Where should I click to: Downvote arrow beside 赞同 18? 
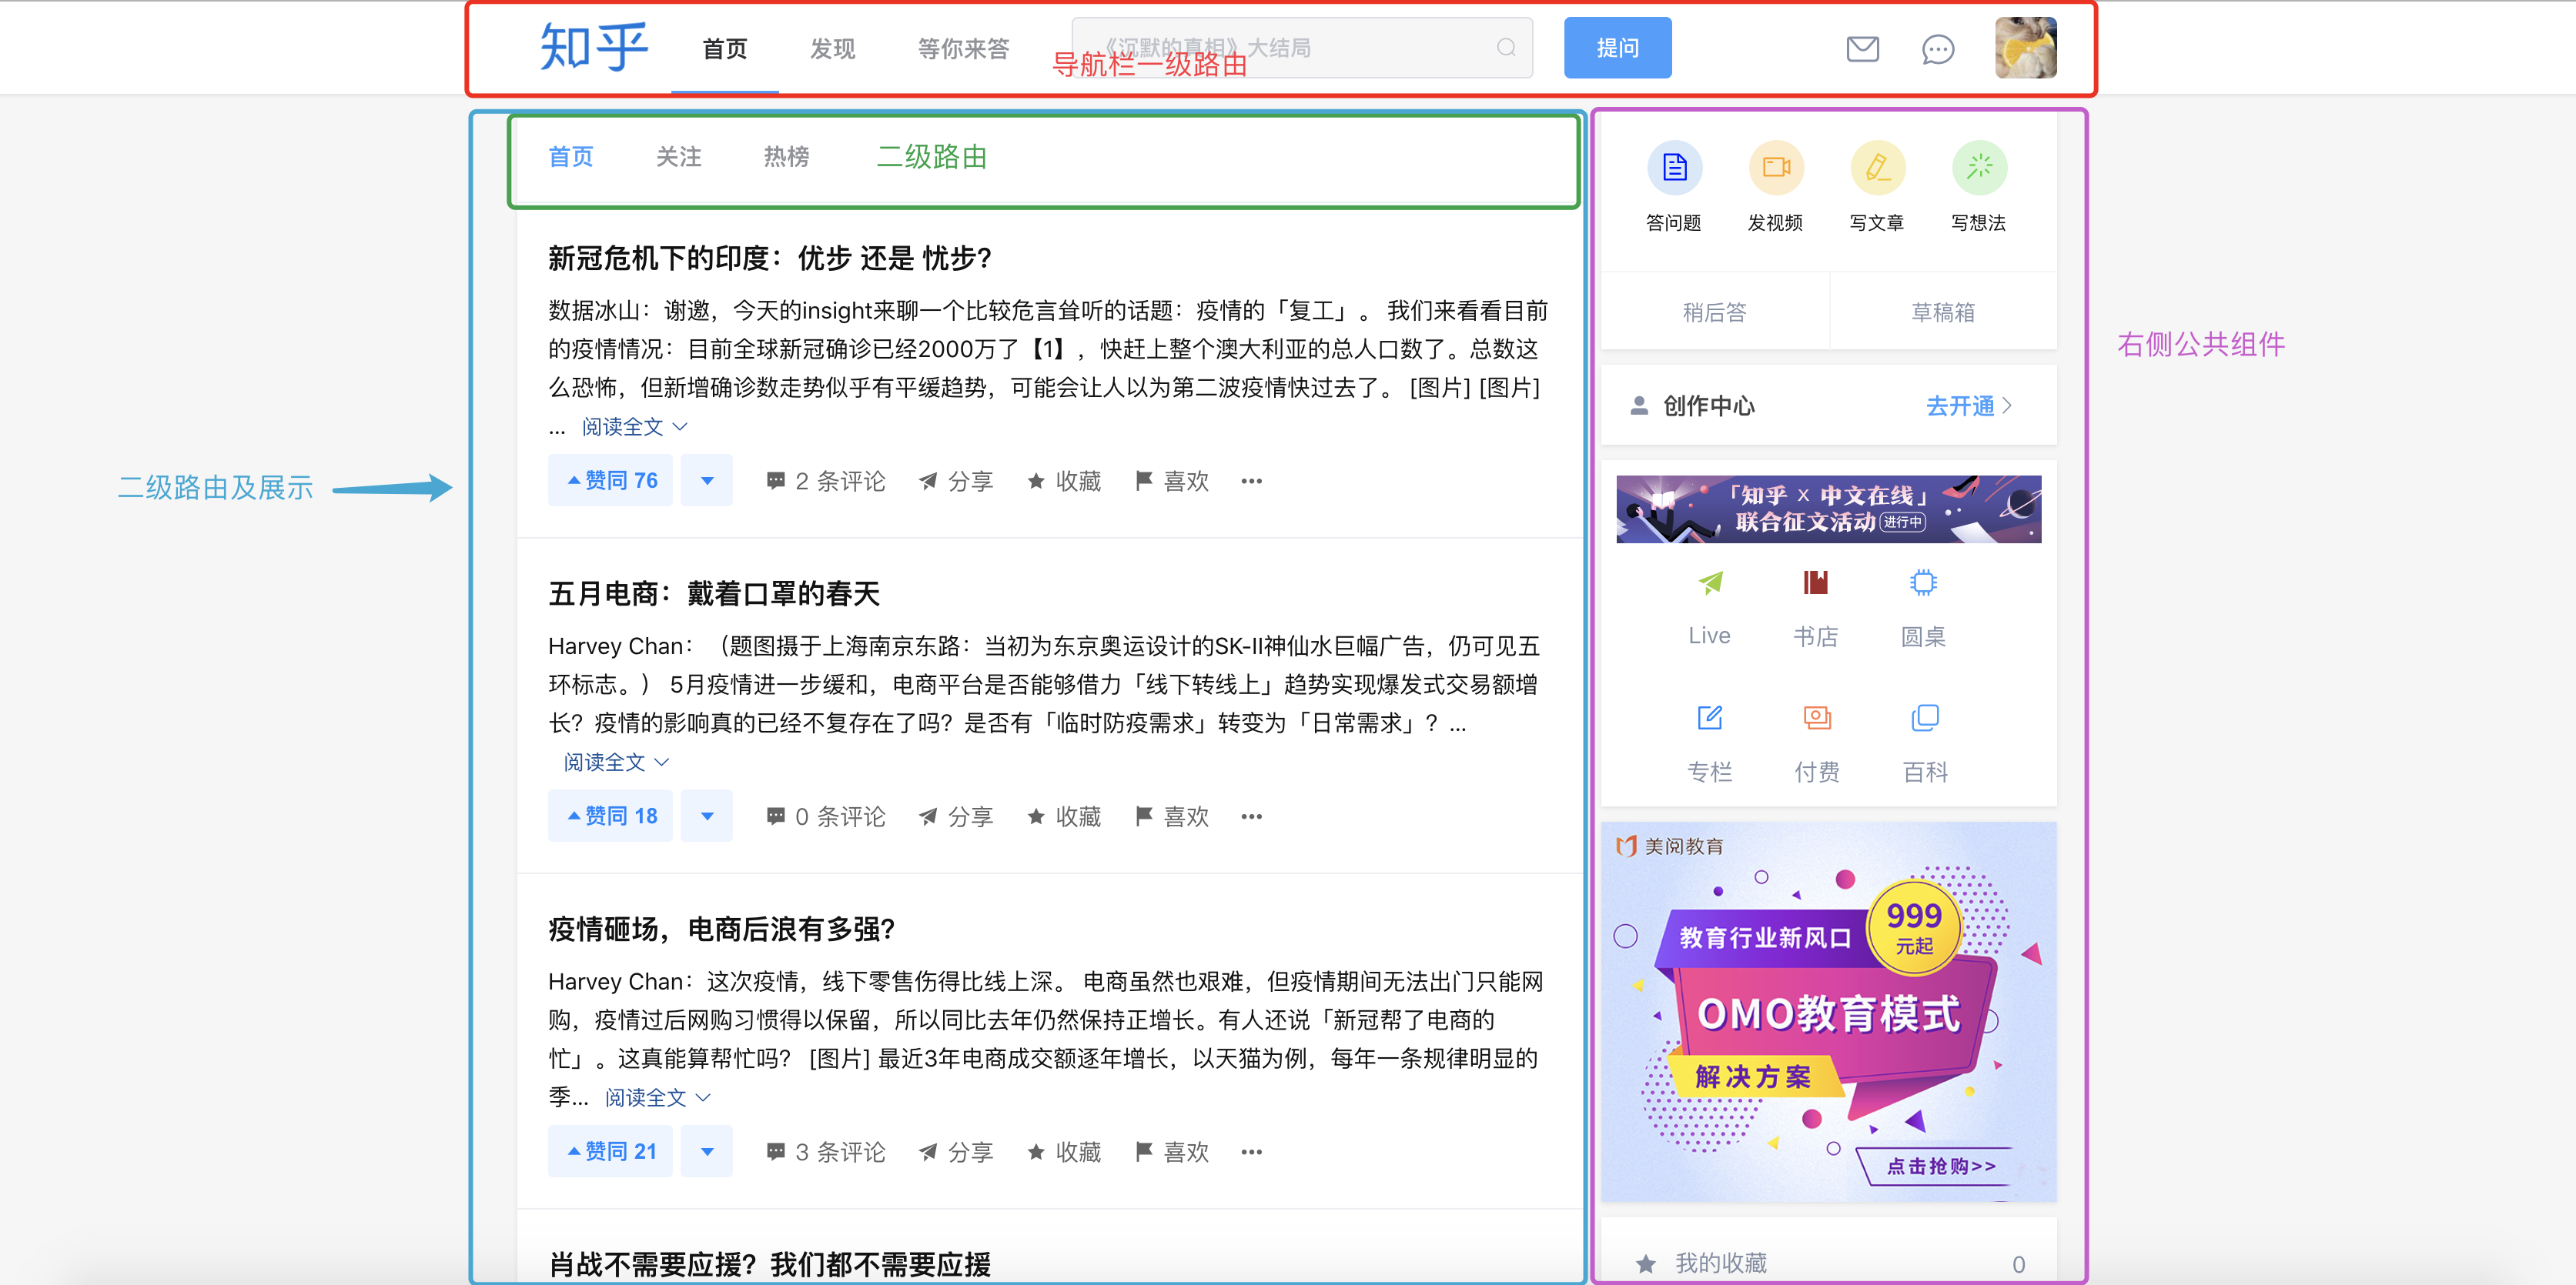point(707,816)
